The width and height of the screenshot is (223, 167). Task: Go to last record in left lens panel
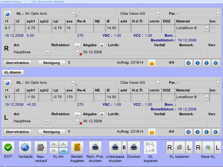coord(215,132)
